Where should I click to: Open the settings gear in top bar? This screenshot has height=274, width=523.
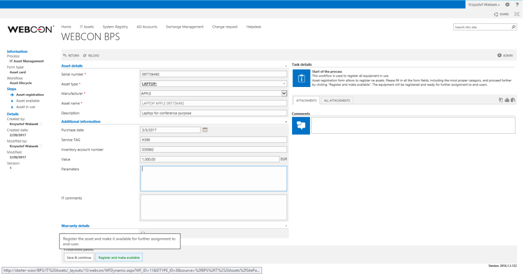coord(507,5)
